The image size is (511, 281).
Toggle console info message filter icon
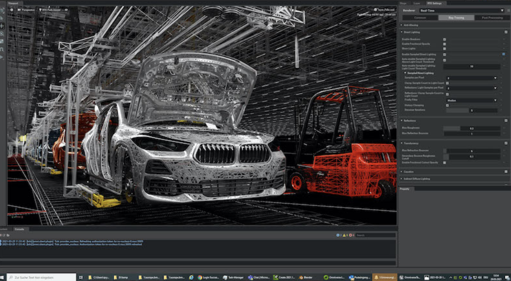coord(338,235)
